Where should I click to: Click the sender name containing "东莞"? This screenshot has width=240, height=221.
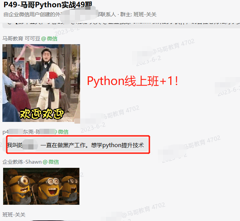pyautogui.click(x=30, y=132)
